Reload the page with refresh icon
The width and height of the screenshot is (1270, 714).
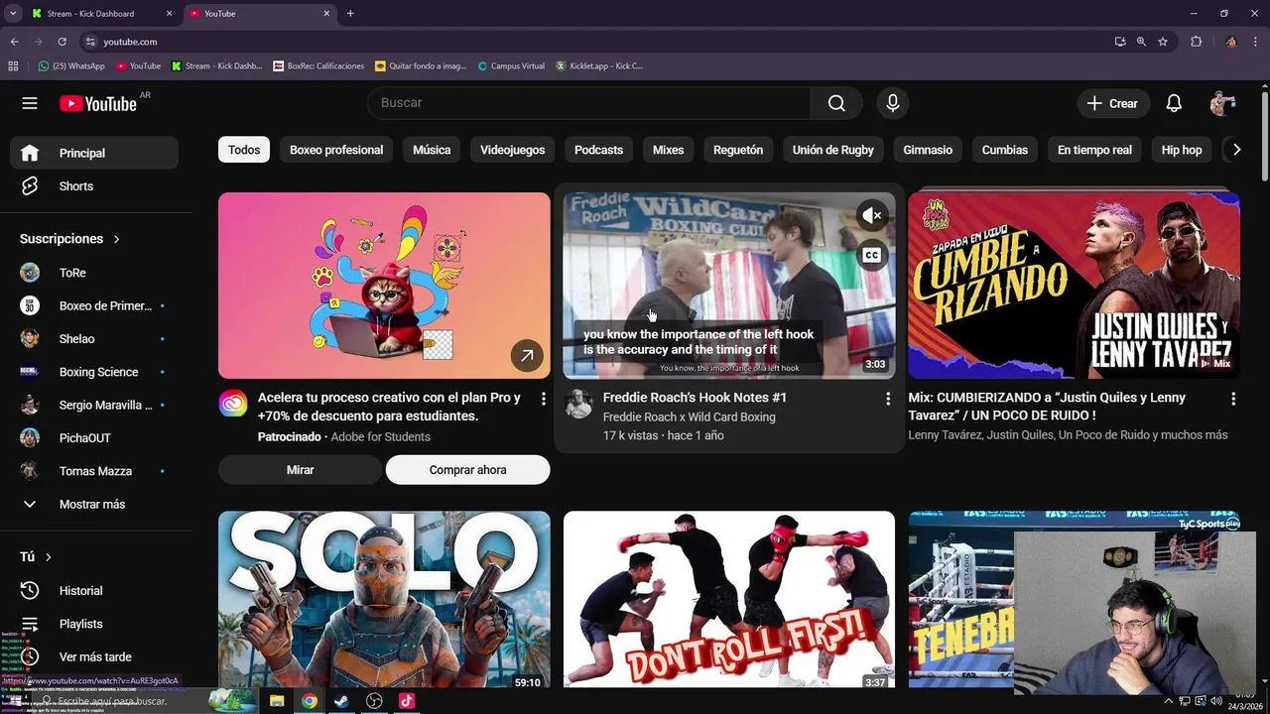pyautogui.click(x=62, y=42)
